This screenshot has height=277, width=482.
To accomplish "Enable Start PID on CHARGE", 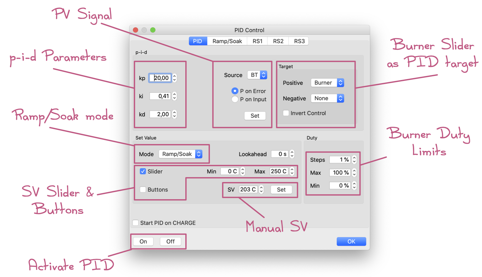I will (135, 223).
